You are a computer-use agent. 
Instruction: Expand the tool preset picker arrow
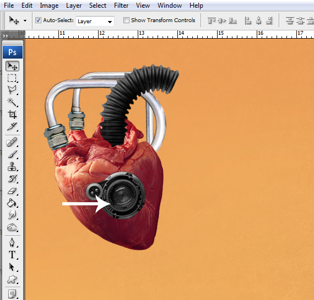25,20
